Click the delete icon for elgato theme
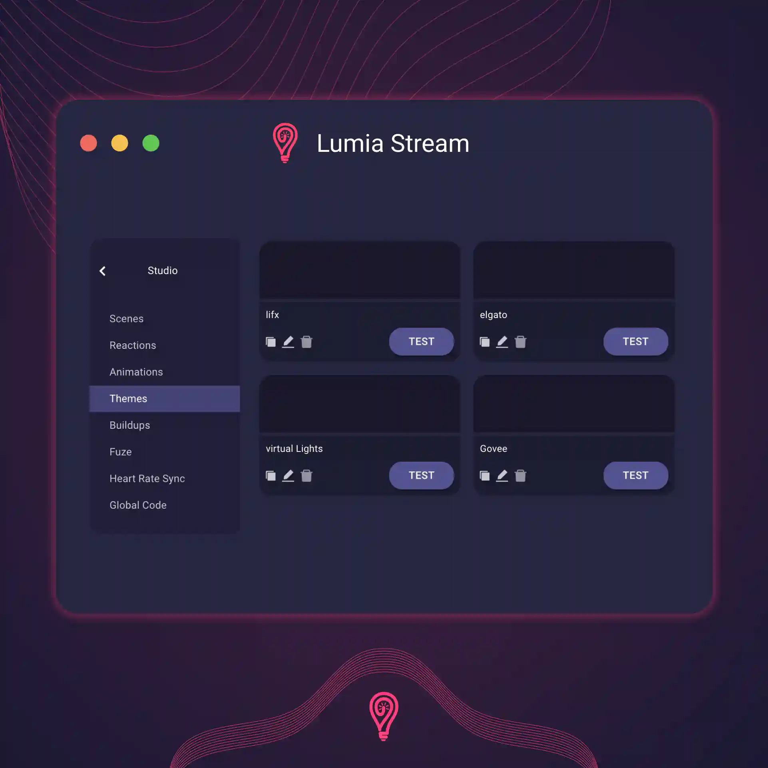Screen dimensions: 768x768 coord(521,341)
